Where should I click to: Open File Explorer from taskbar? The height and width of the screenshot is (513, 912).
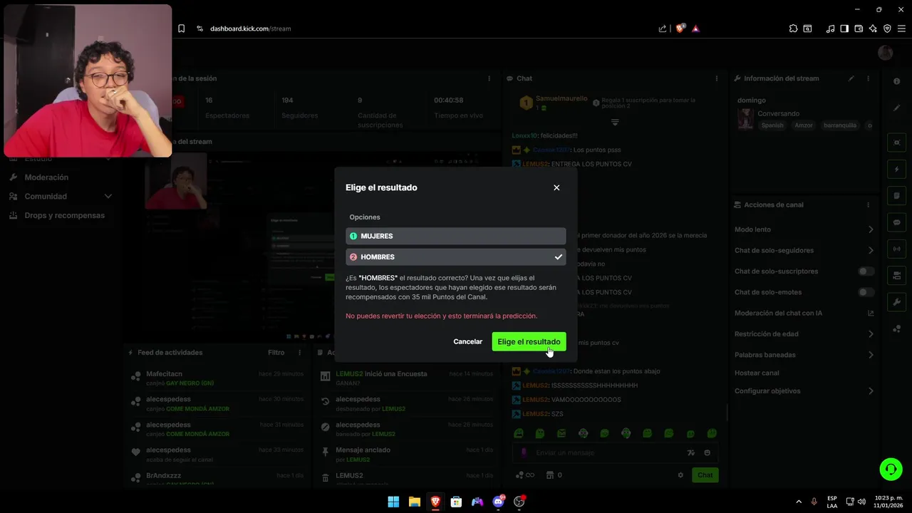(x=414, y=502)
